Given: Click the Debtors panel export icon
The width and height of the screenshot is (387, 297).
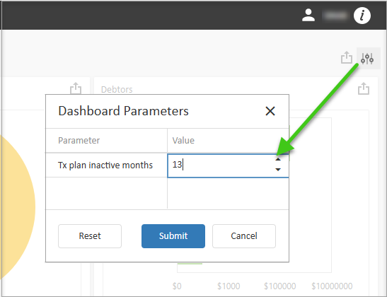Looking at the screenshot, I should [364, 88].
